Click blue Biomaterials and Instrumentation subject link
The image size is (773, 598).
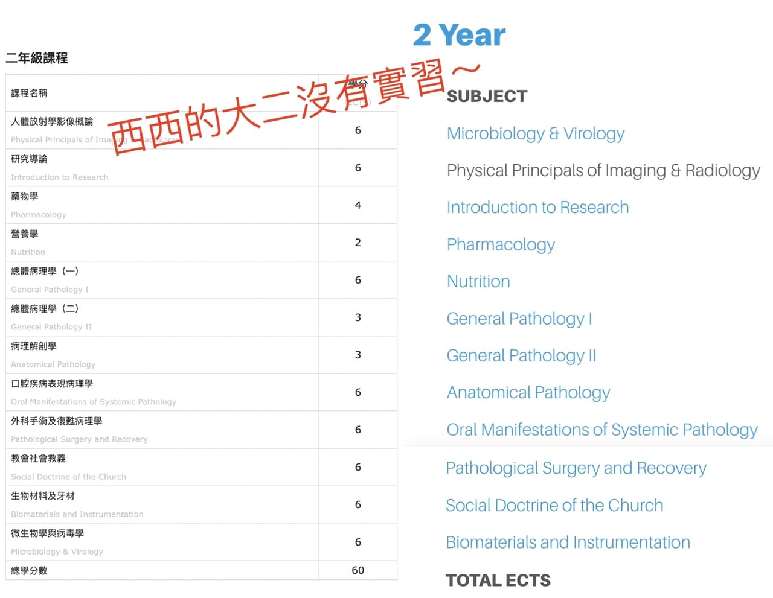(x=568, y=542)
